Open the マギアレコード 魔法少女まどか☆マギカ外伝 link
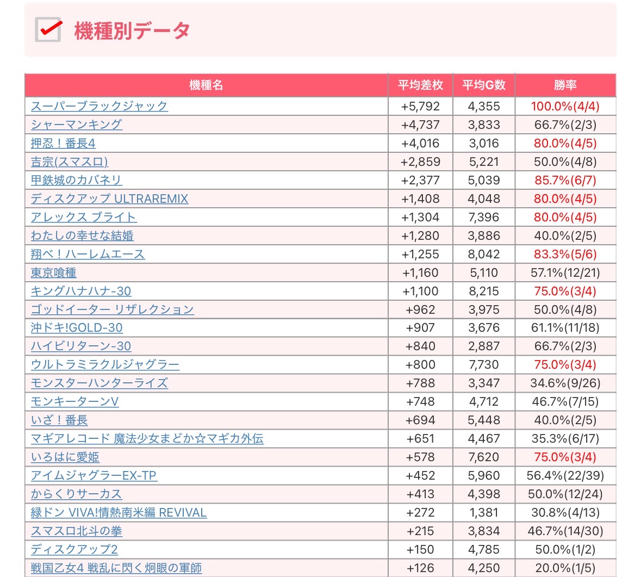This screenshot has height=577, width=641. pos(147,438)
